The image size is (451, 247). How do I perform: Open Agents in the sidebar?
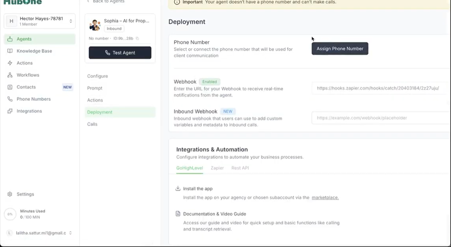tap(40, 39)
